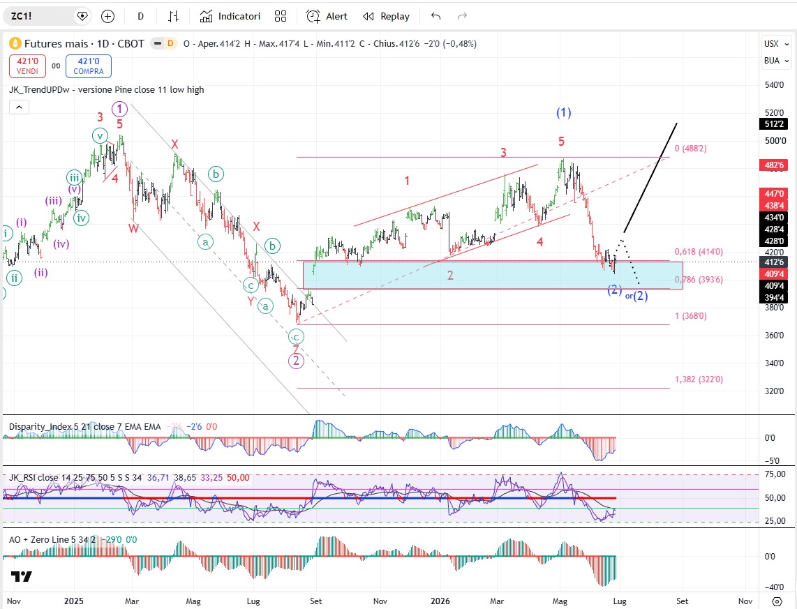
Task: Select the blue (1) wave label
Action: (563, 112)
